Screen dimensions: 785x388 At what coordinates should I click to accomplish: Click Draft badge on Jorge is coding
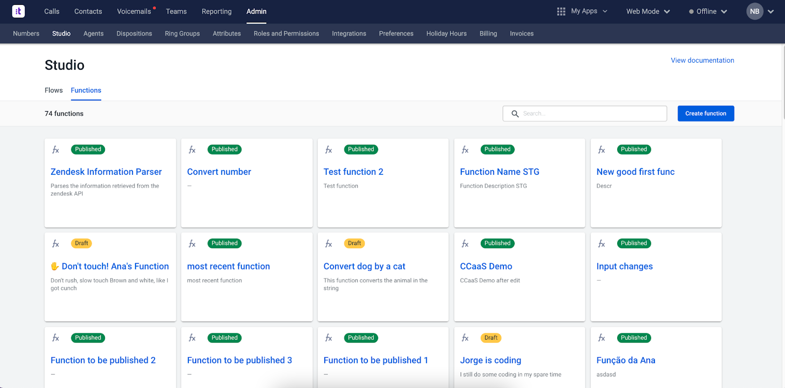(491, 338)
